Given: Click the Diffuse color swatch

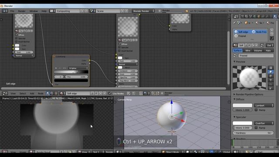Looking at the screenshot, I should click(242, 106).
